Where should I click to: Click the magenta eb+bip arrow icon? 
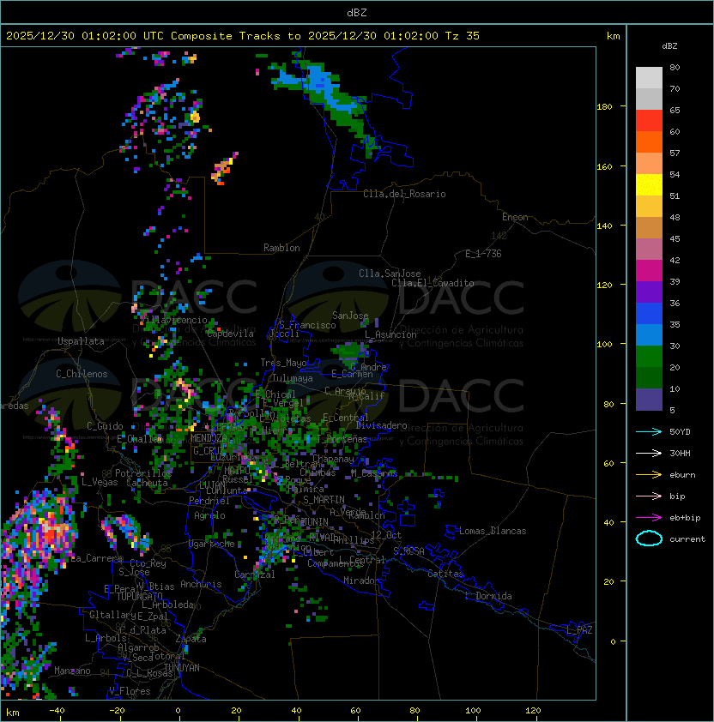click(649, 518)
